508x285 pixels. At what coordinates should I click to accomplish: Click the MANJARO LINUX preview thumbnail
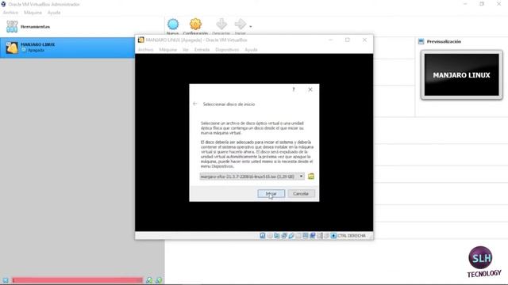(462, 74)
